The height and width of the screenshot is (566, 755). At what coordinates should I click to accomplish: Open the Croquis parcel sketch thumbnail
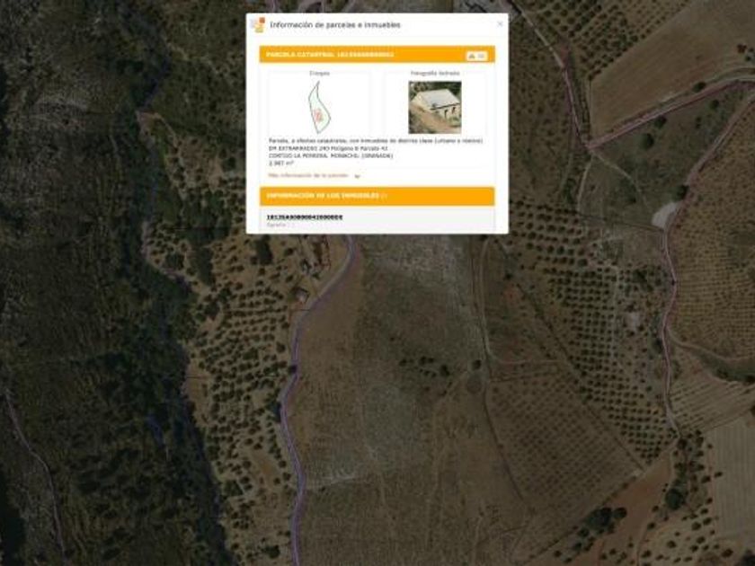pos(319,108)
